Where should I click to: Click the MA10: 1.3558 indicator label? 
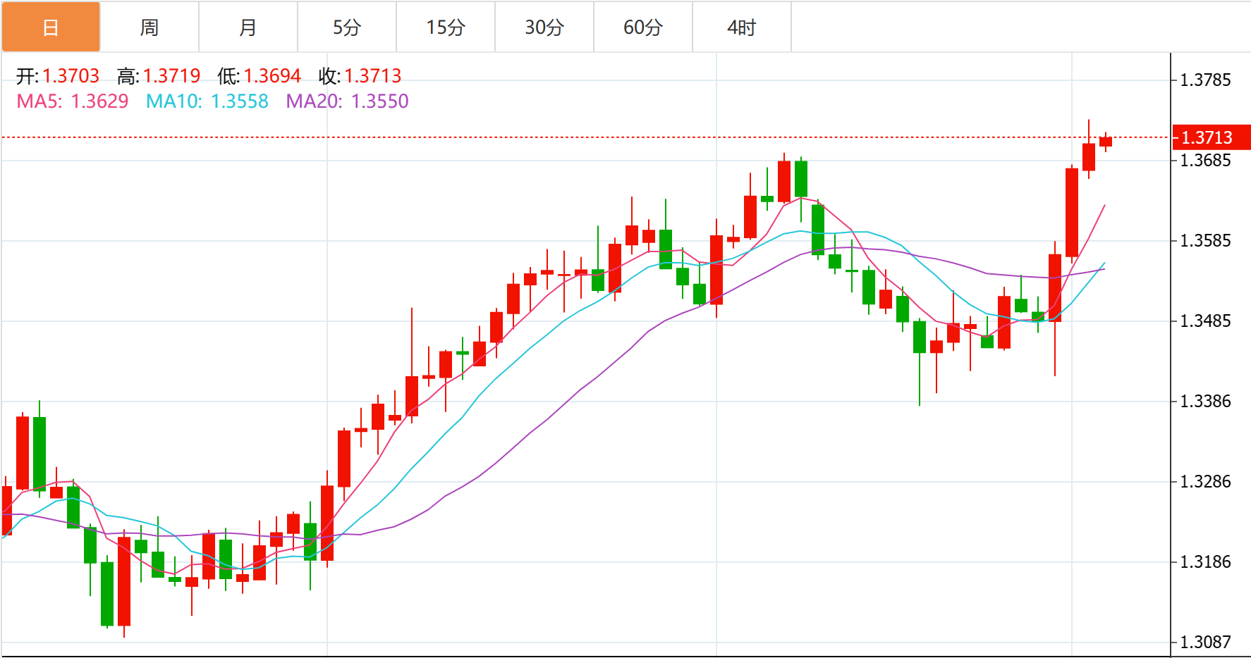pyautogui.click(x=207, y=101)
